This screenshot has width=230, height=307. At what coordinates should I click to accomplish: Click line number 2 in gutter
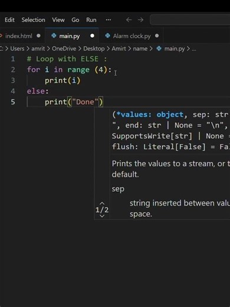click(13, 70)
